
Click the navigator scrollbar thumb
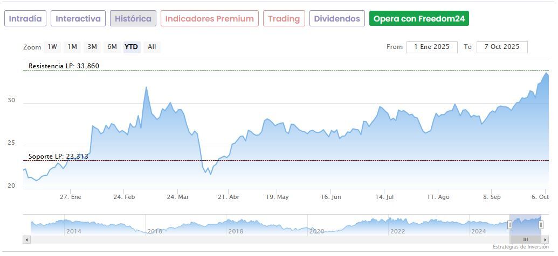(525, 239)
